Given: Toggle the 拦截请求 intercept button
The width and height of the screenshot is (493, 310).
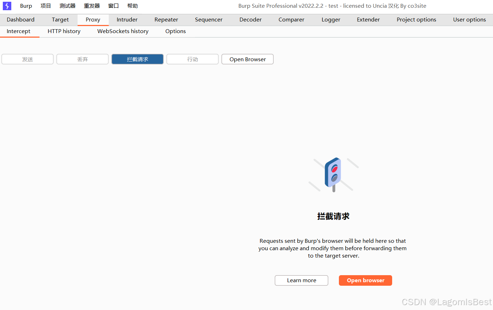Looking at the screenshot, I should pos(138,59).
